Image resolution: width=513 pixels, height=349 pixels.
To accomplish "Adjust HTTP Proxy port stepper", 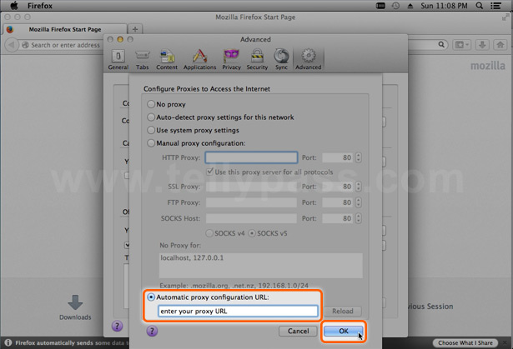I will pyautogui.click(x=358, y=157).
